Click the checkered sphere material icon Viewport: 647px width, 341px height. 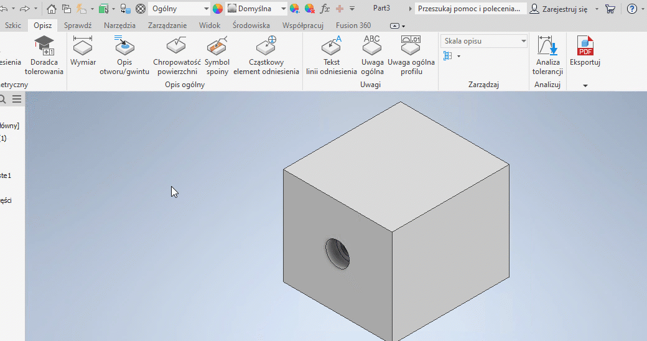tap(141, 8)
